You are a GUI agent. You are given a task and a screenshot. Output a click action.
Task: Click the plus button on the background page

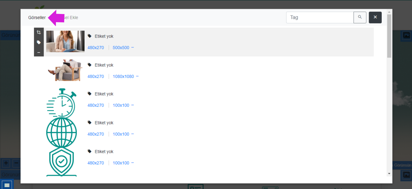pyautogui.click(x=6, y=163)
